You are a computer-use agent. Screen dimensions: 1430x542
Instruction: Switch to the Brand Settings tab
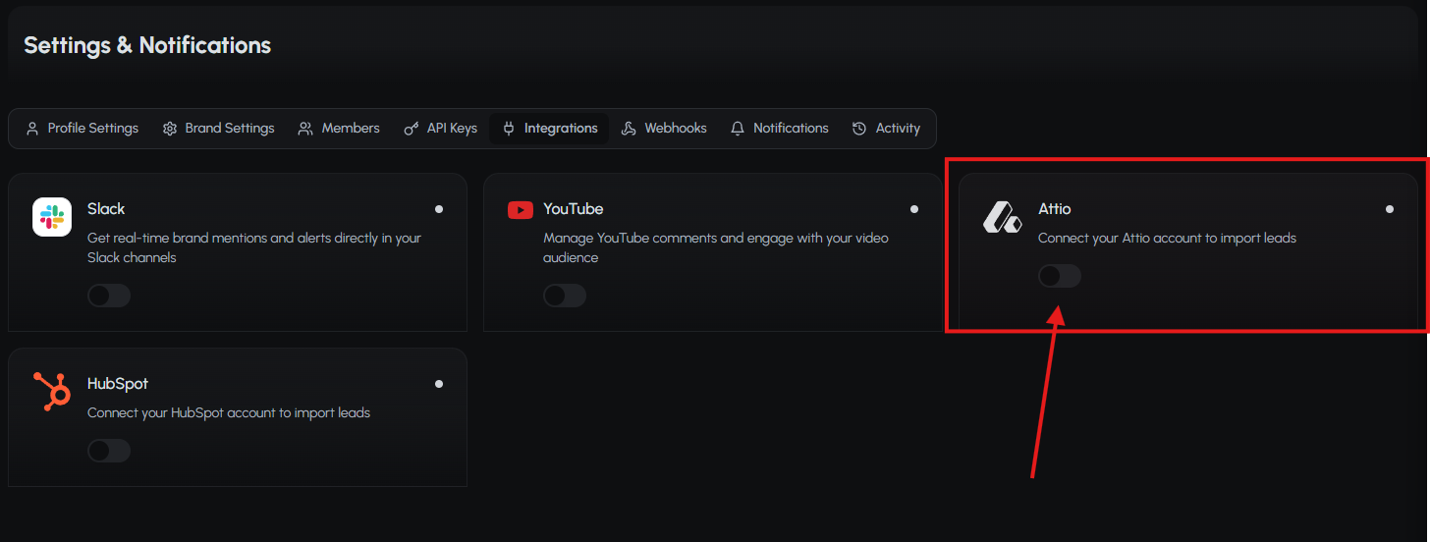coord(218,129)
